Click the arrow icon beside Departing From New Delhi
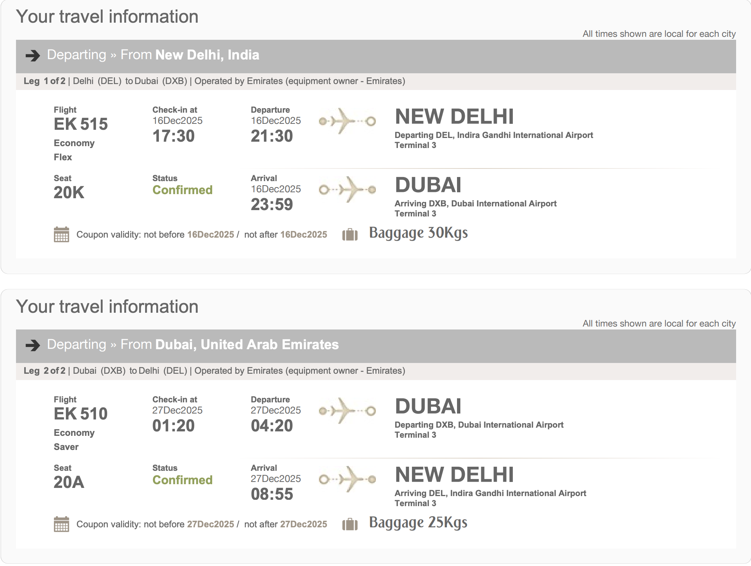This screenshot has width=751, height=566. pyautogui.click(x=33, y=55)
